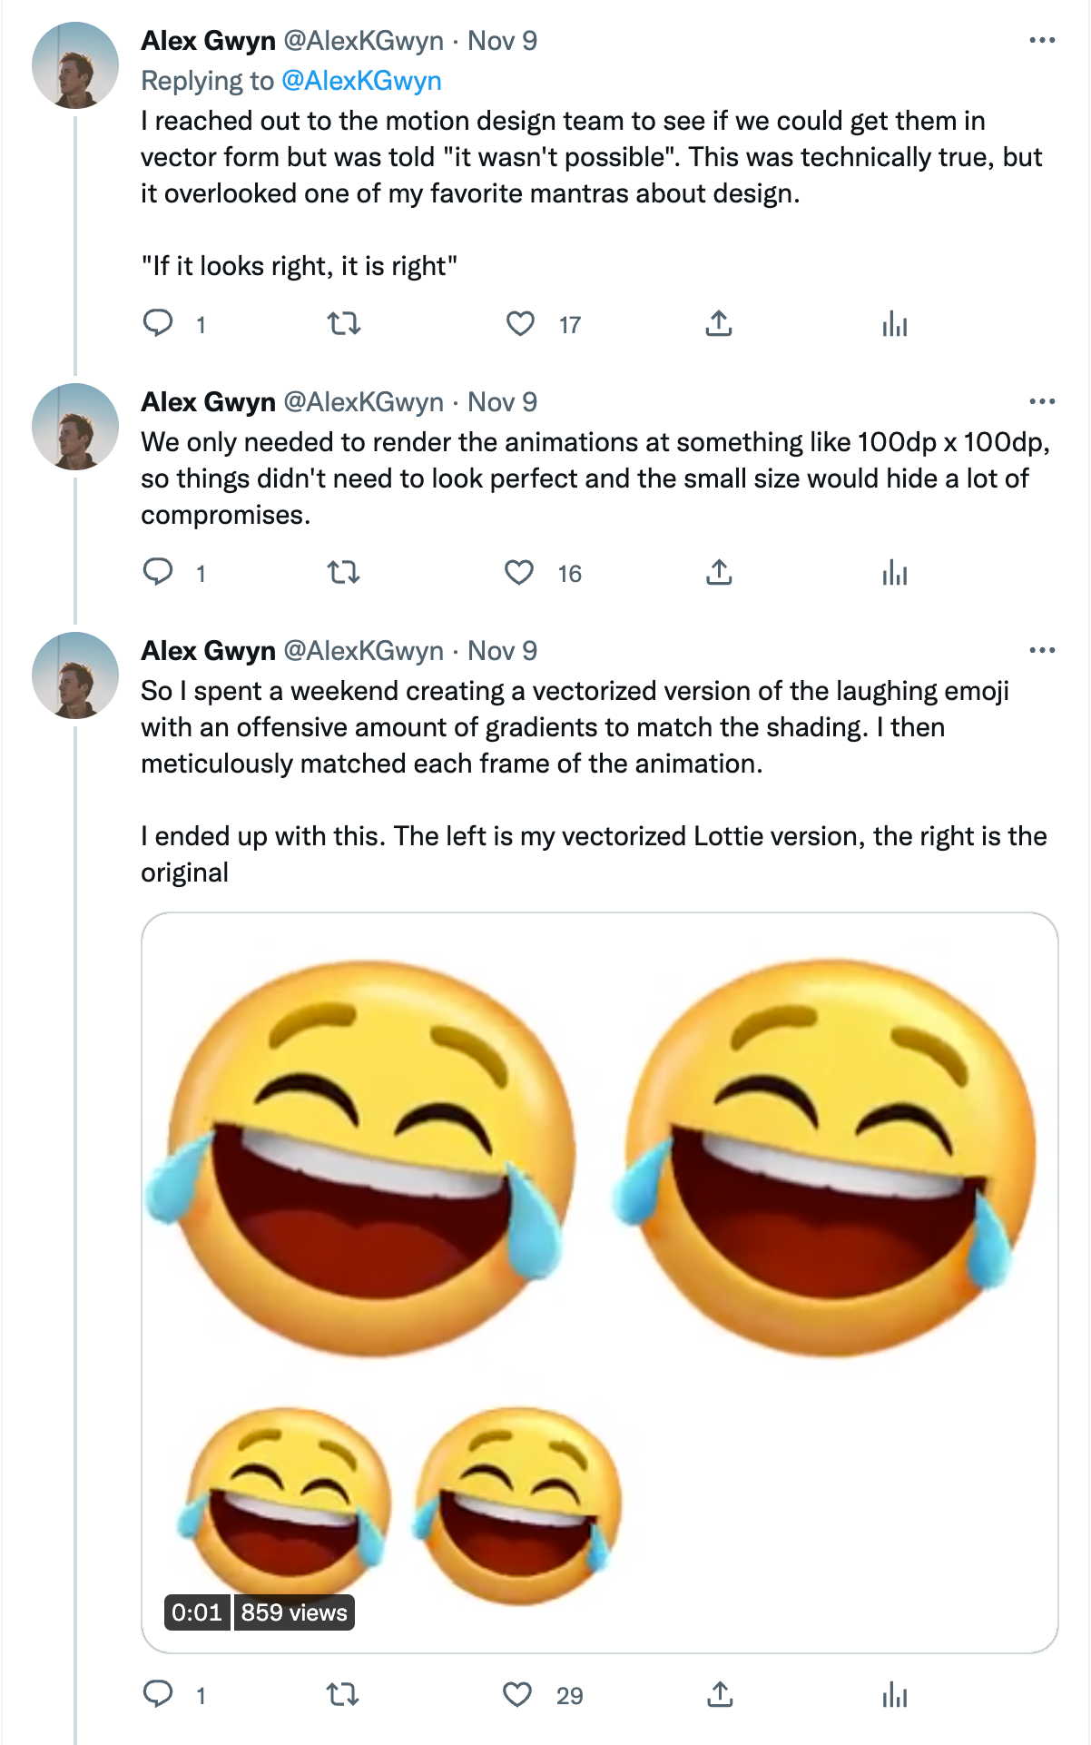Open more options on the first tweet
The image size is (1091, 1745).
[x=1042, y=40]
